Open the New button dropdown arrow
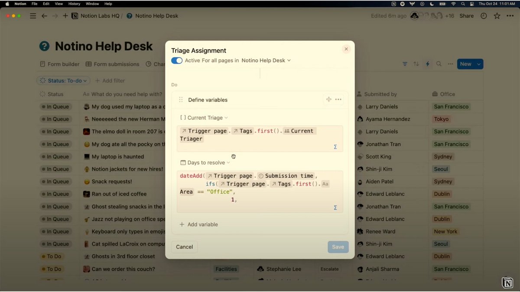520x292 pixels. [x=479, y=64]
